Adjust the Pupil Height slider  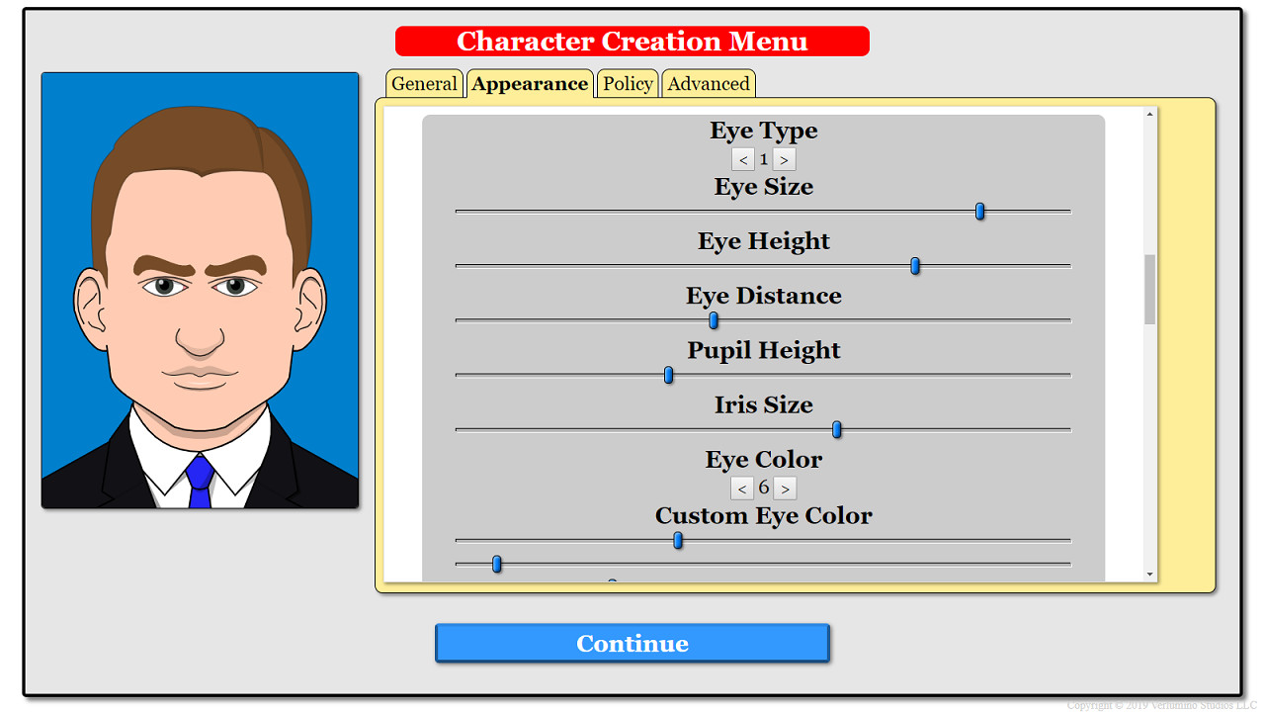(668, 375)
